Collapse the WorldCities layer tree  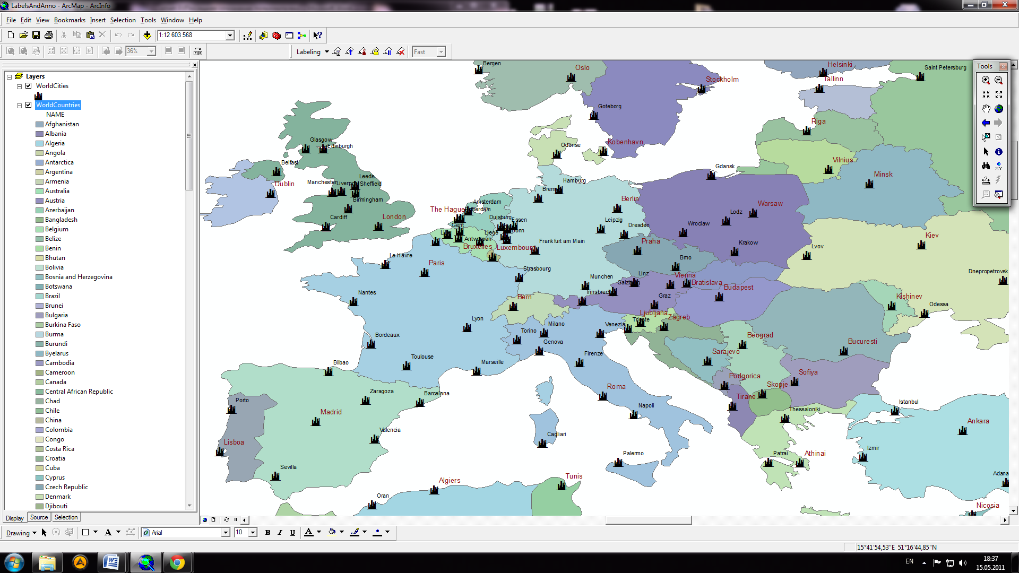(x=20, y=86)
